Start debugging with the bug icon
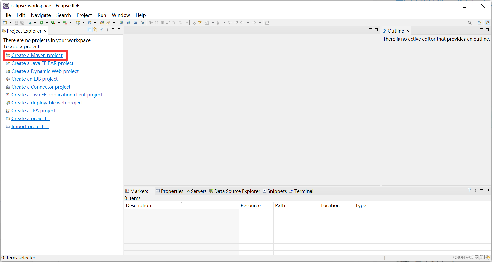492x262 pixels. point(30,23)
